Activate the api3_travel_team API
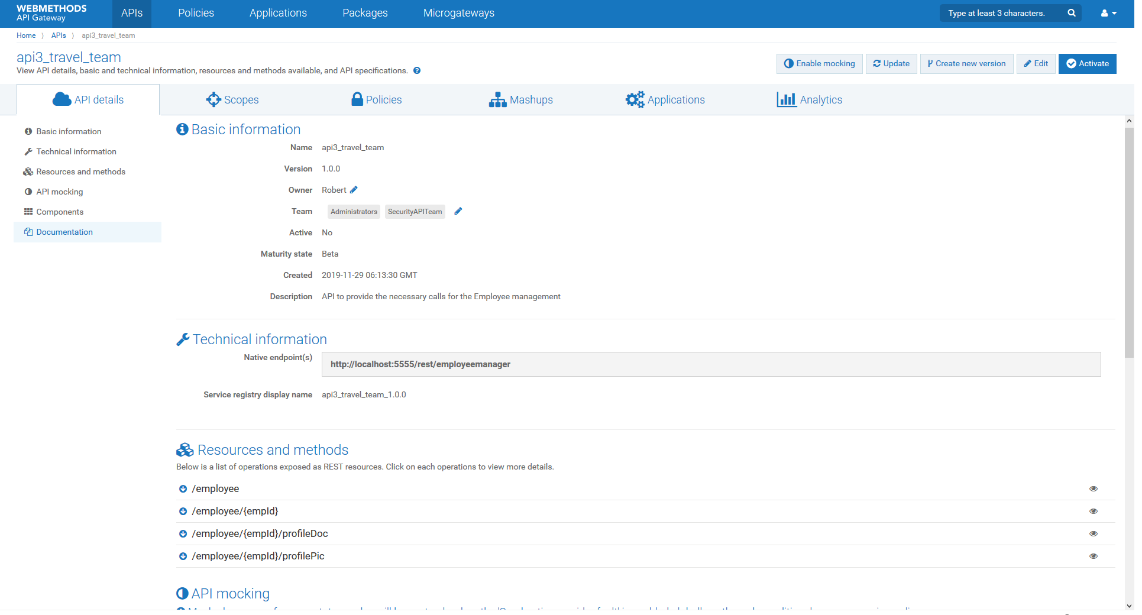 click(1087, 63)
